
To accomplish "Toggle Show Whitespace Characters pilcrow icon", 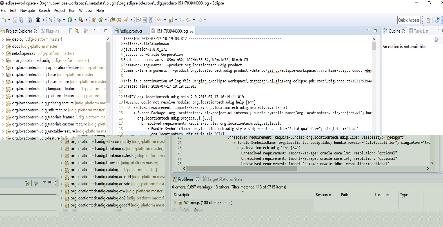I will [152, 20].
